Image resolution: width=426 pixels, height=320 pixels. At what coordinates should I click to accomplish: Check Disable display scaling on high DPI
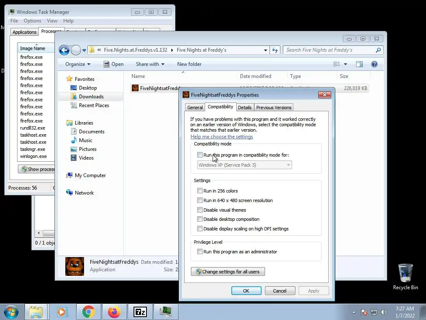[200, 229]
